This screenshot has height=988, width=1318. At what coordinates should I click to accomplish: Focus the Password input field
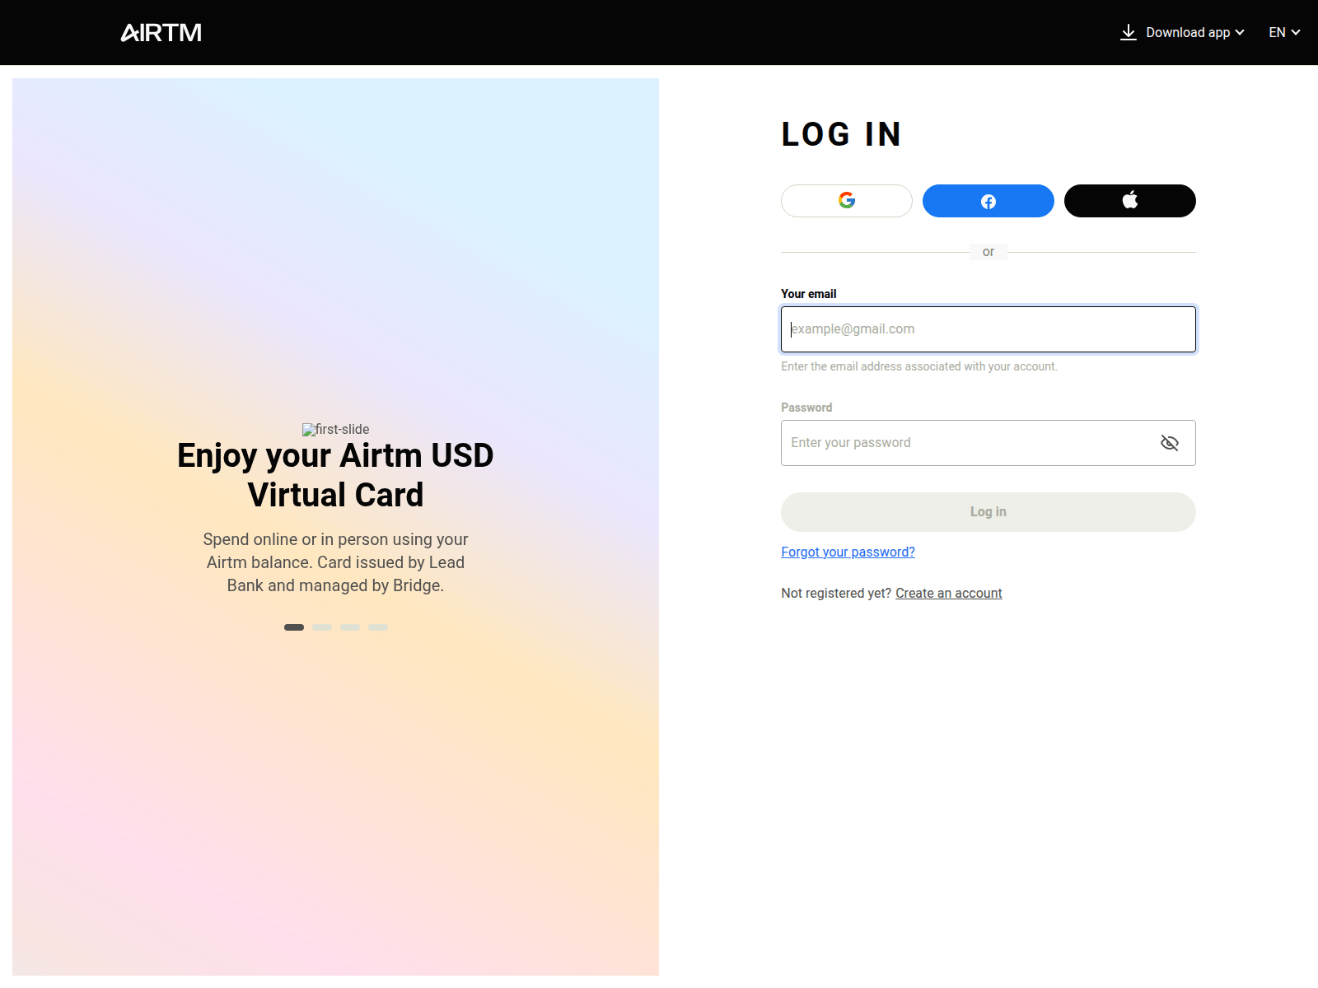[988, 443]
